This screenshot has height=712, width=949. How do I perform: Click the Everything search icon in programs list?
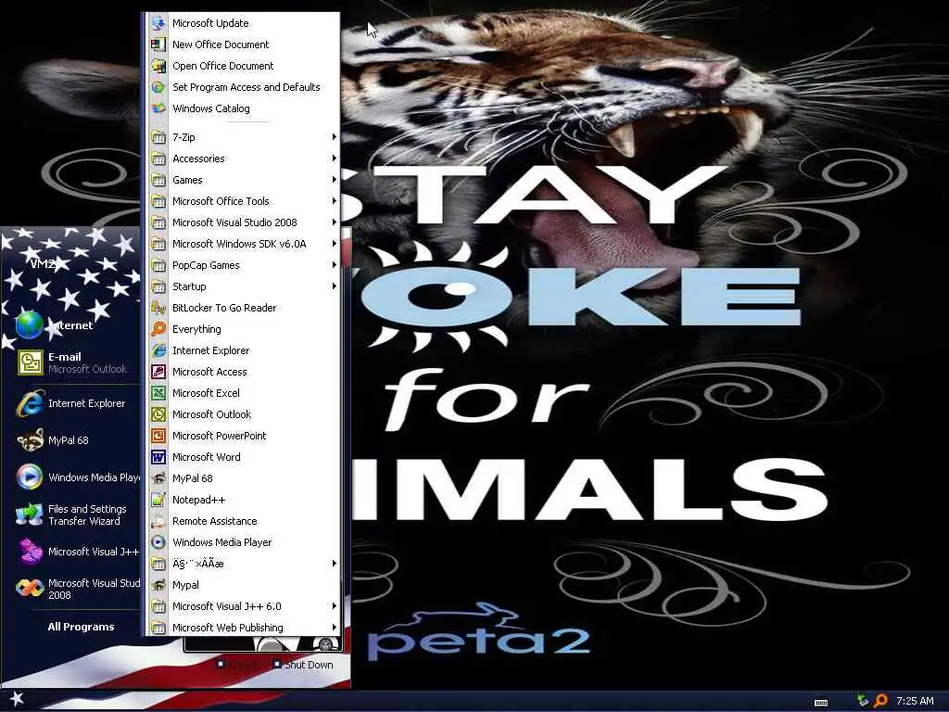pos(158,329)
